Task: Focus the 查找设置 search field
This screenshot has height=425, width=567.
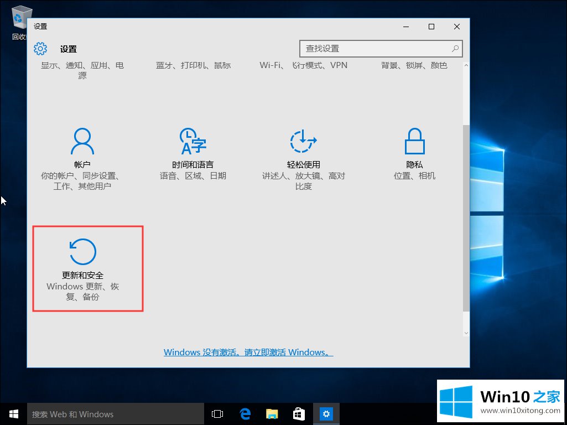Action: (381, 49)
